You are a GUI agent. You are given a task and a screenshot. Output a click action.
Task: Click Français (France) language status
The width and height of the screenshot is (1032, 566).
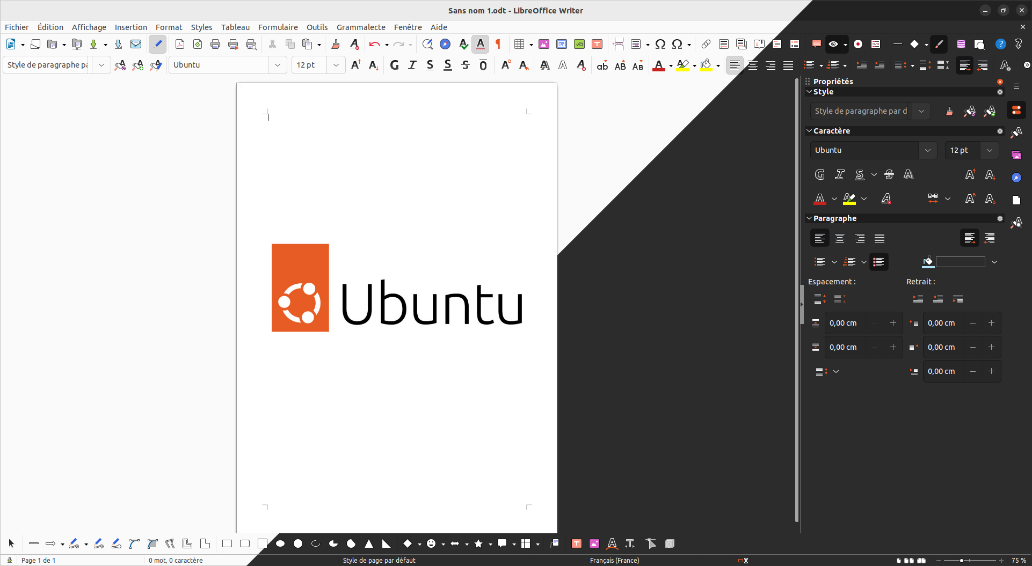click(614, 560)
